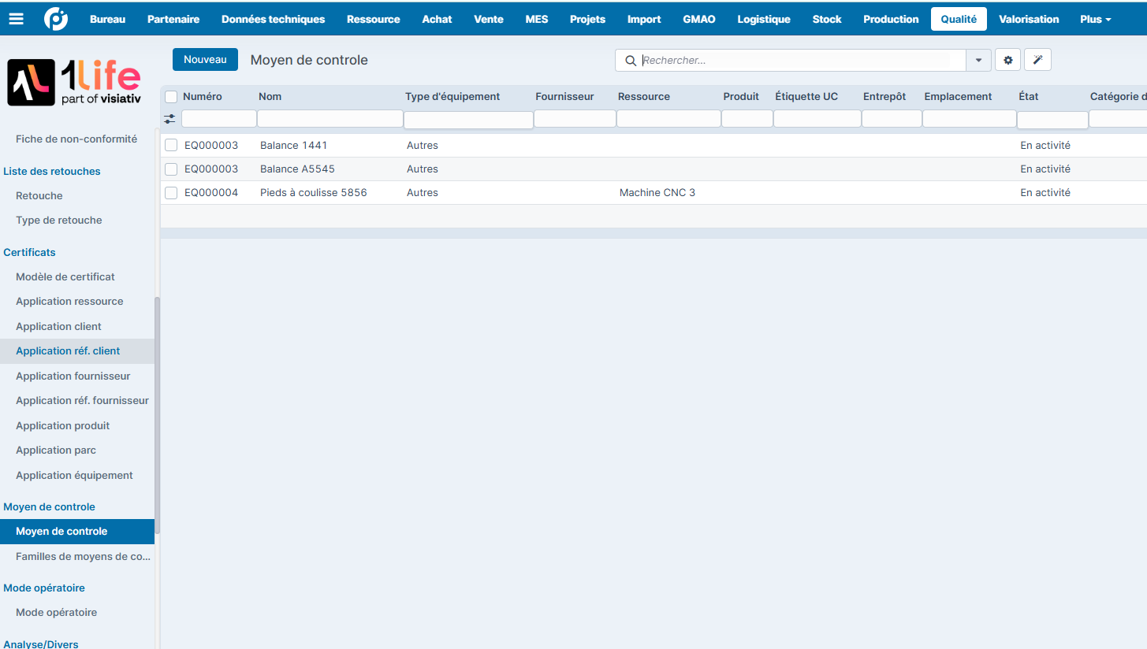Open Application équipement
The image size is (1147, 649).
coord(74,475)
